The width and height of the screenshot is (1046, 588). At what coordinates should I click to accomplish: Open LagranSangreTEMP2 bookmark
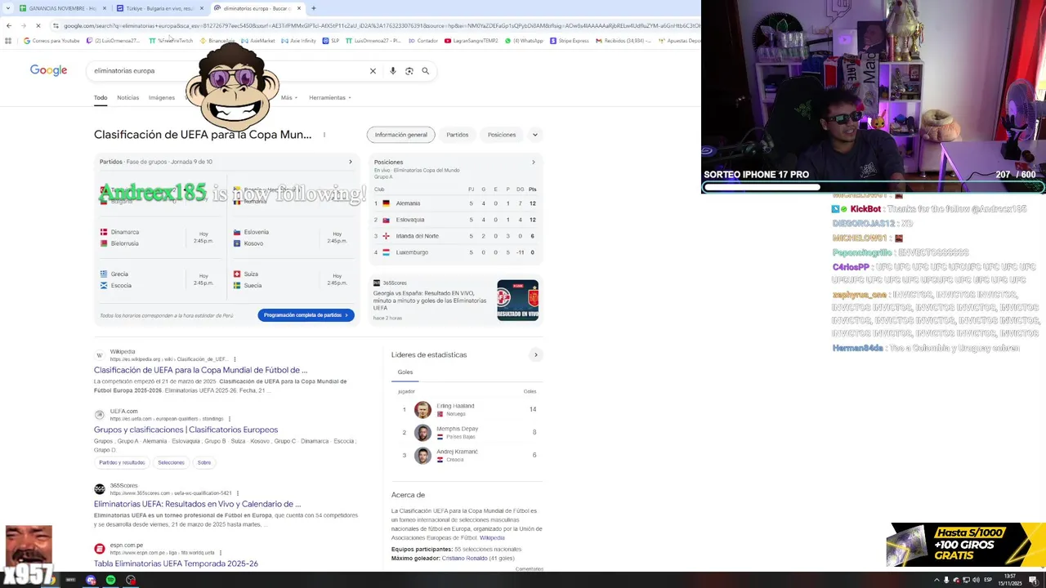[x=472, y=41]
